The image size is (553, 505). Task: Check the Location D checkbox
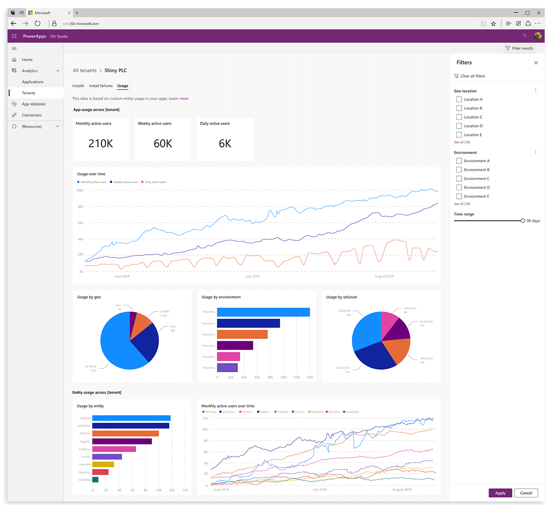459,126
